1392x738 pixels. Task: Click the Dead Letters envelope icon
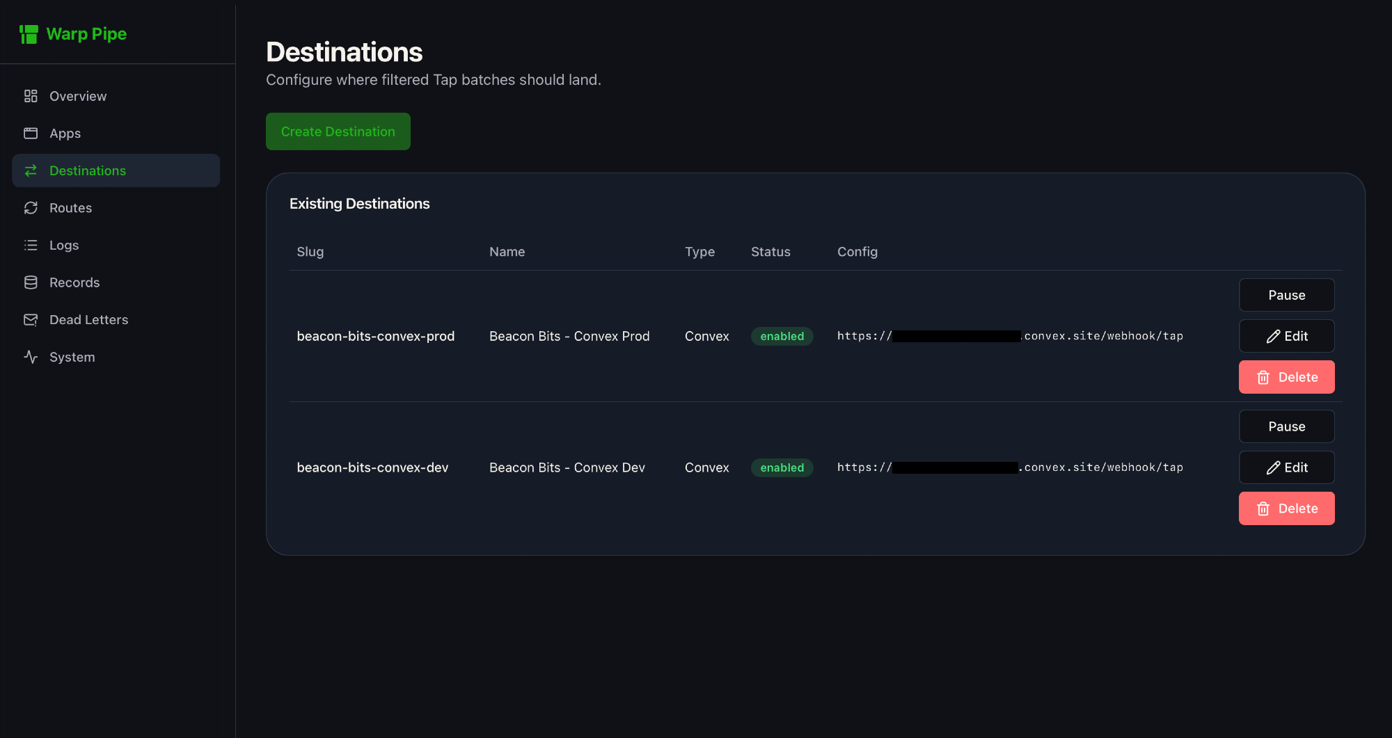(x=31, y=319)
